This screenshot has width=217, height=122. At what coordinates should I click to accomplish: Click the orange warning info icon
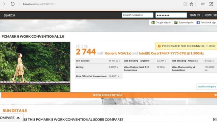pyautogui.click(x=159, y=46)
